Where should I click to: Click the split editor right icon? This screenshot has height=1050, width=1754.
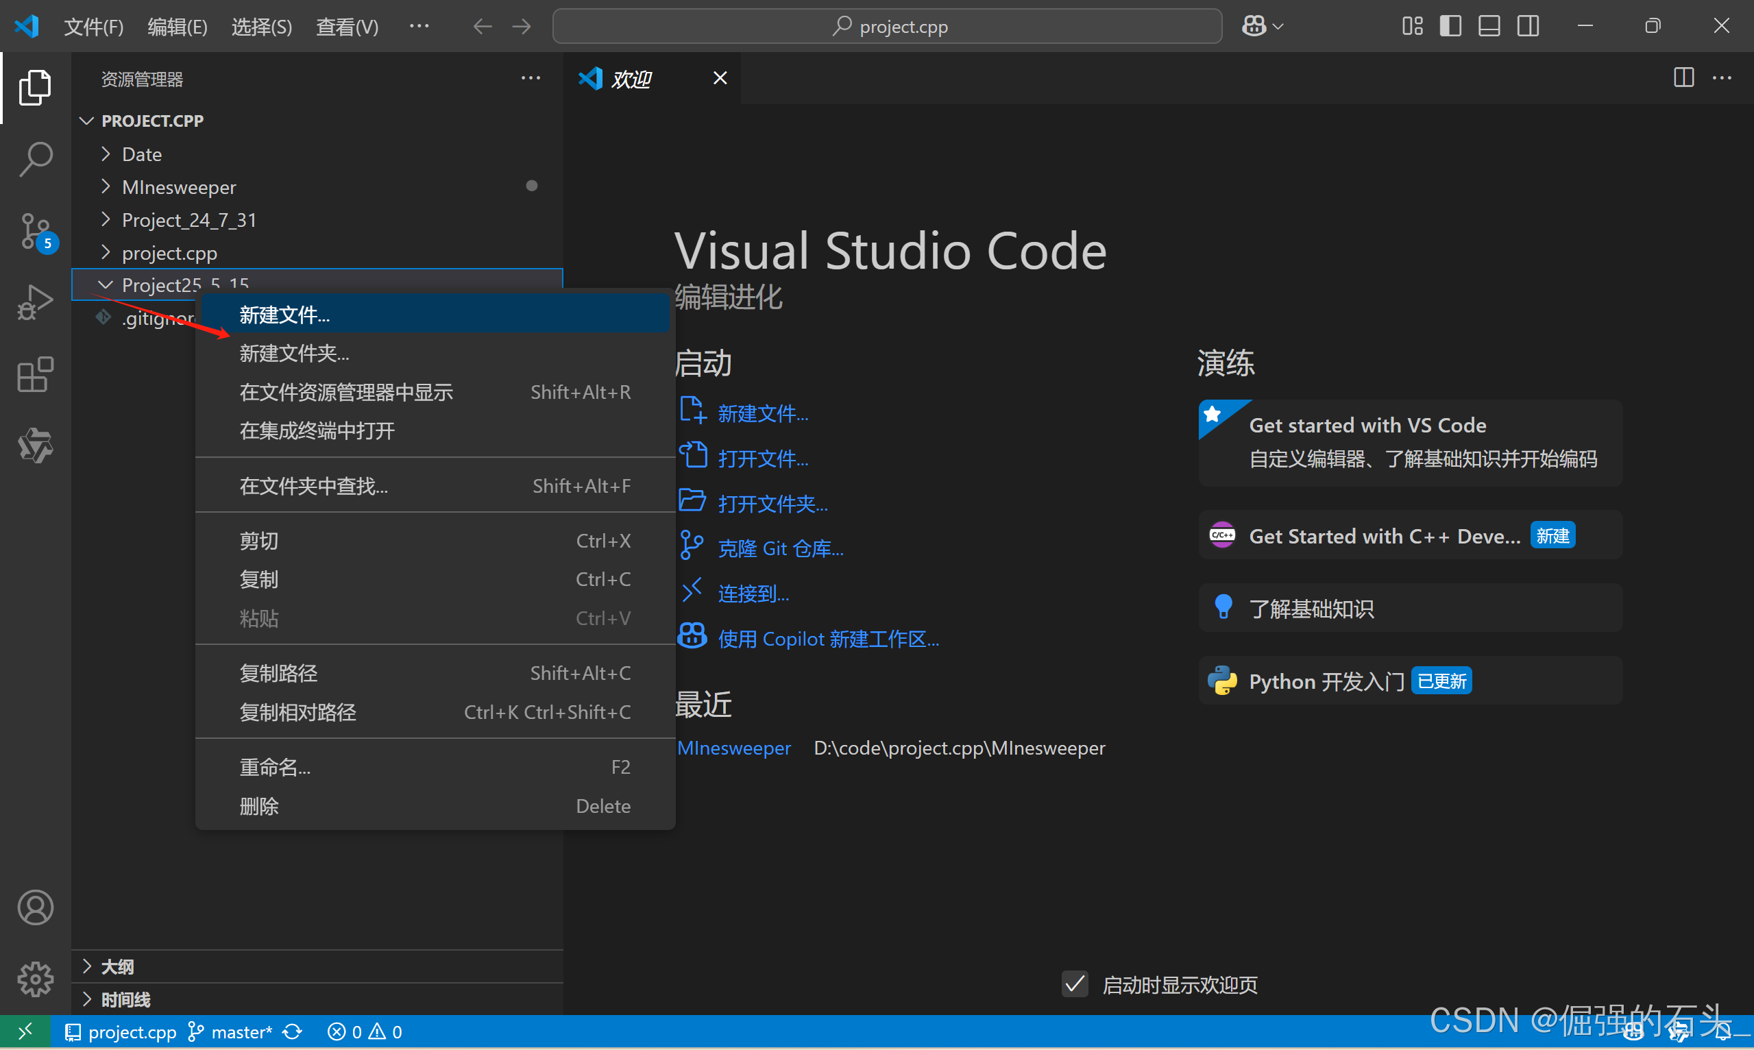(1683, 78)
